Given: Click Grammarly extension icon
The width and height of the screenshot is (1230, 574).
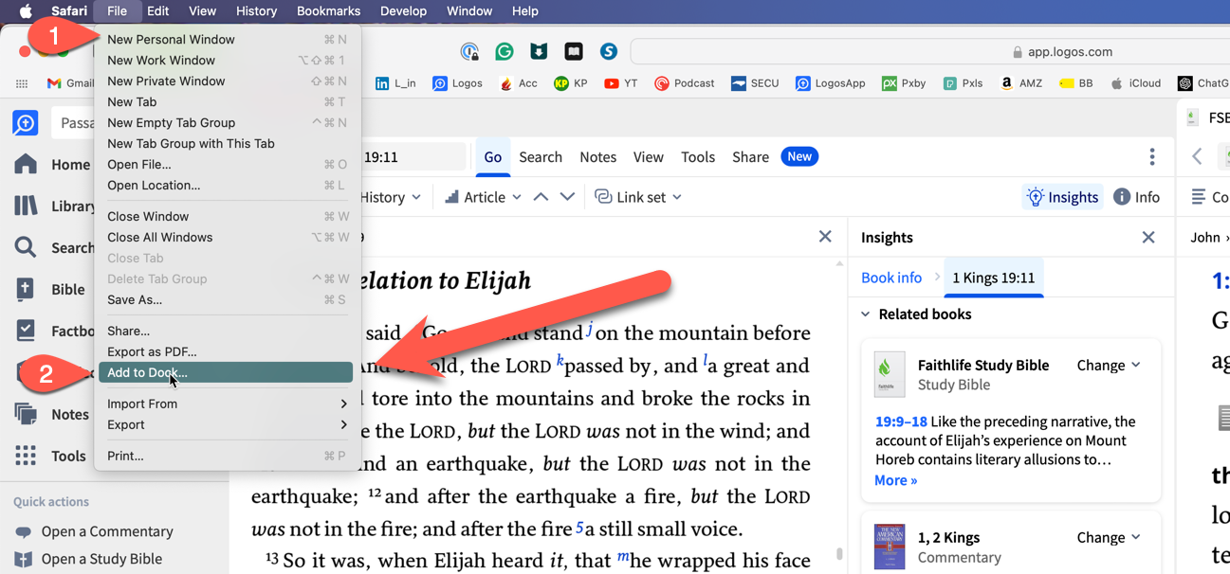Looking at the screenshot, I should pos(505,51).
